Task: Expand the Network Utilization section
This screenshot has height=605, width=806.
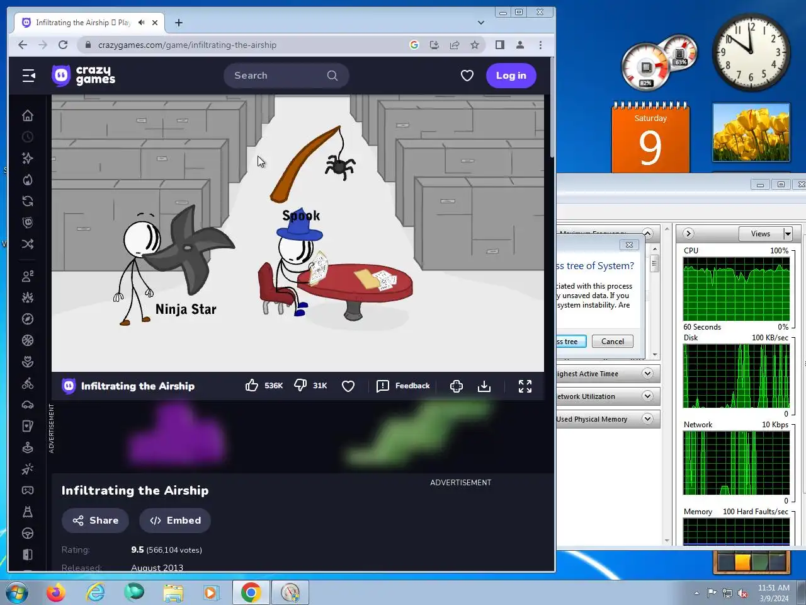Action: 647,396
